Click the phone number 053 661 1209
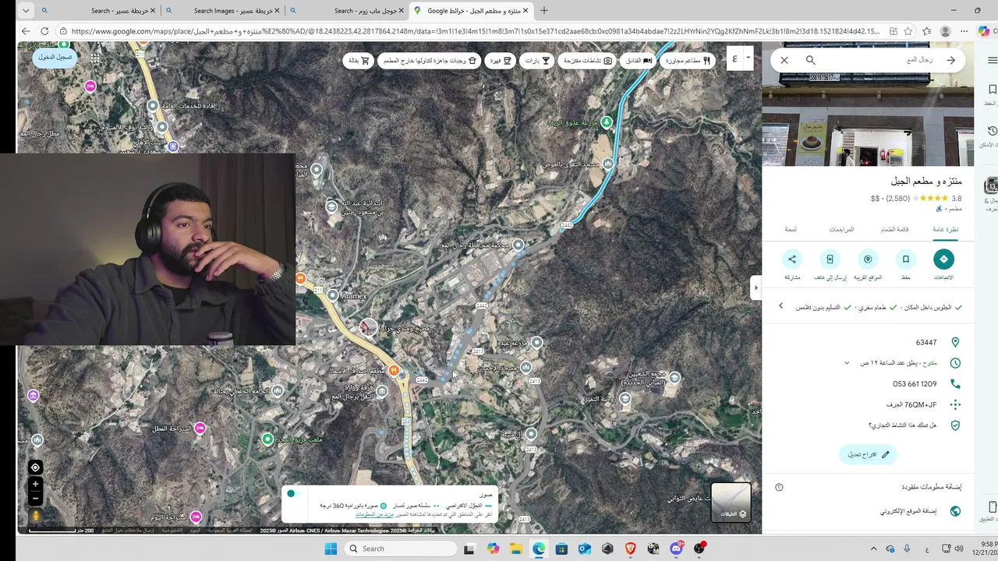Screen dimensions: 998x561 [x=915, y=384]
